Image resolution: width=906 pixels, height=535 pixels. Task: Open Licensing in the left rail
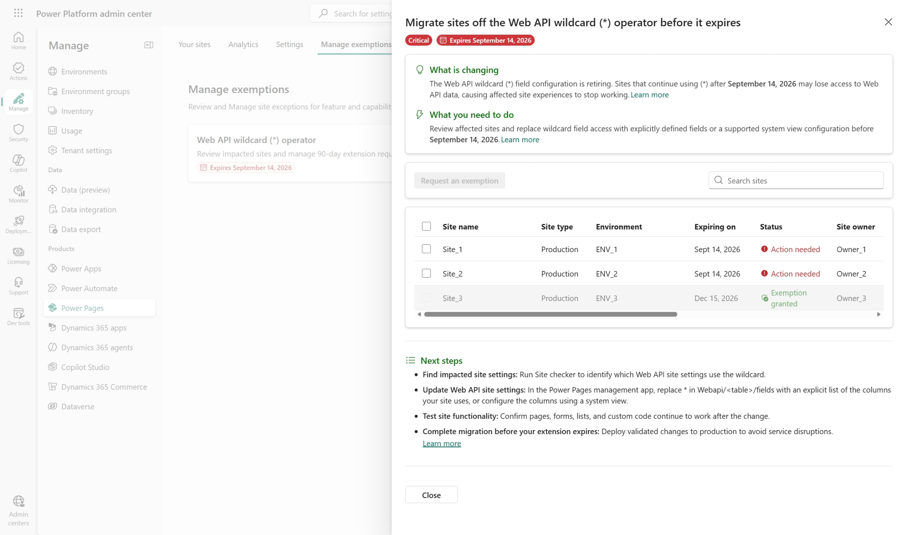18,255
